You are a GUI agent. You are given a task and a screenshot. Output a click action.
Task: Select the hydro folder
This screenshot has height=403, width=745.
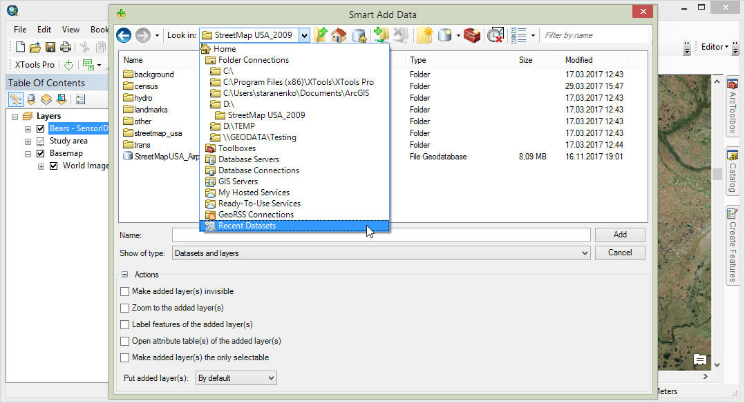(138, 98)
